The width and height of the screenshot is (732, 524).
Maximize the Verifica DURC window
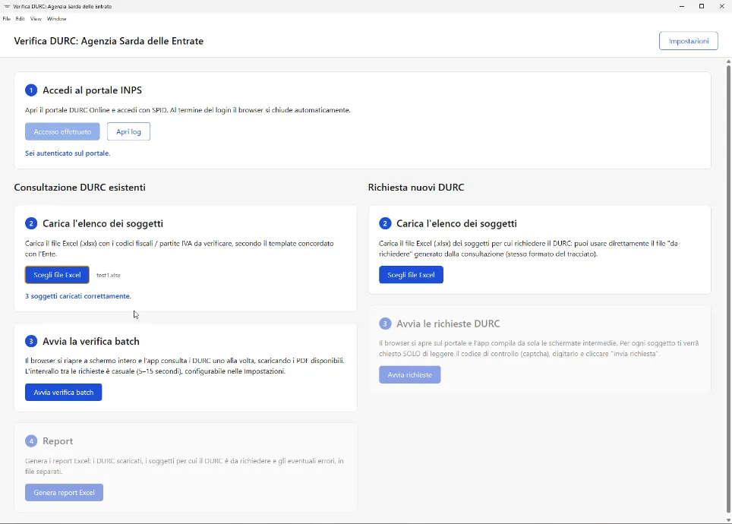[701, 7]
